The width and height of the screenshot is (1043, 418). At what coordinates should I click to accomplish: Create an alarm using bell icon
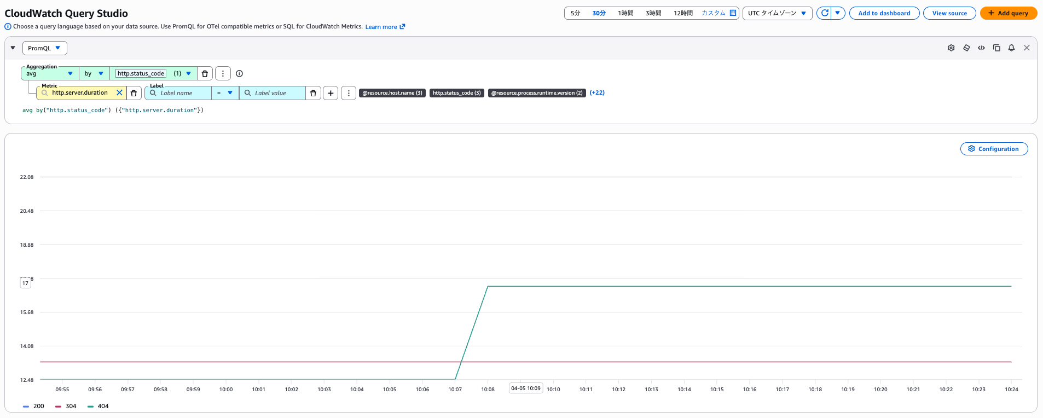click(1011, 48)
